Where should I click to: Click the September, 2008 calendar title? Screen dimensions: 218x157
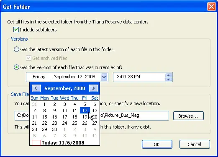[x=65, y=88]
